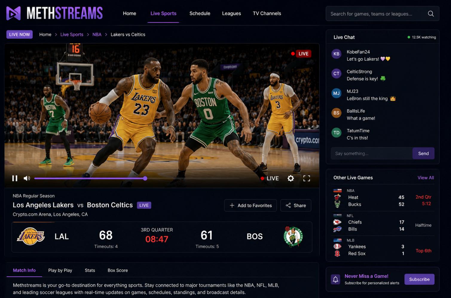This screenshot has height=298, width=451.
Task: Open BalllsLife's BS avatar
Action: coord(337,113)
